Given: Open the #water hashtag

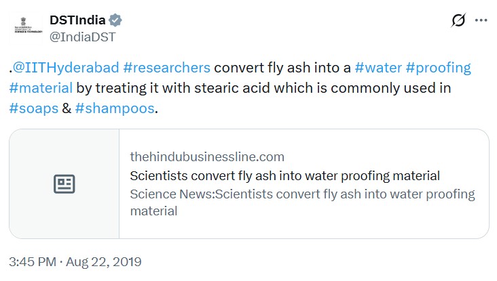Looking at the screenshot, I should 376,68.
